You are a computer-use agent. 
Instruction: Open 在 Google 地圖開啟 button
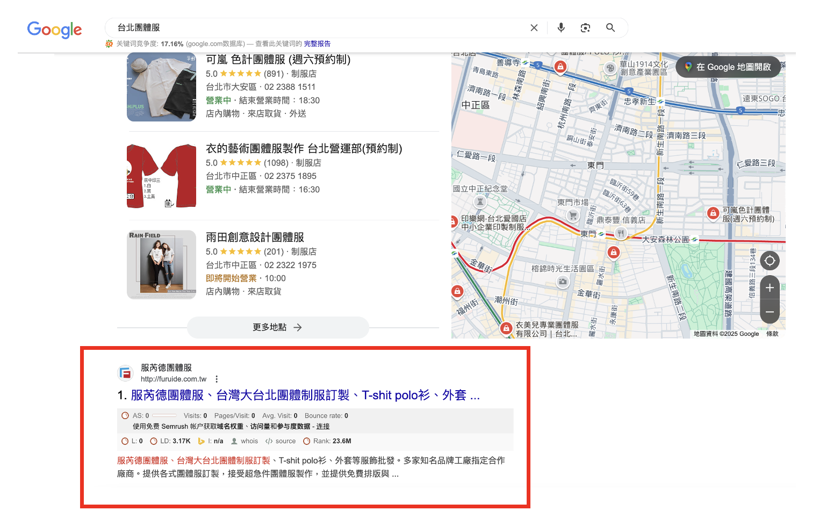(728, 67)
